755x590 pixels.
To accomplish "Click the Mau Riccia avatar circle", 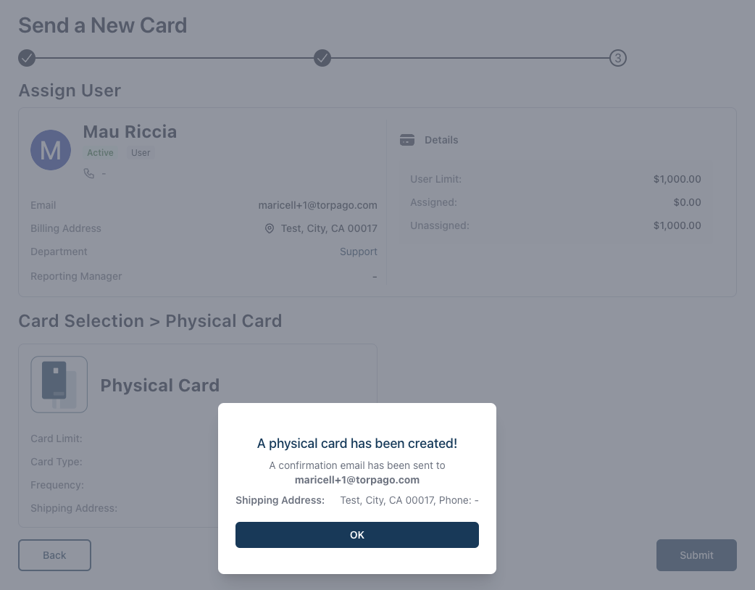I will [51, 150].
